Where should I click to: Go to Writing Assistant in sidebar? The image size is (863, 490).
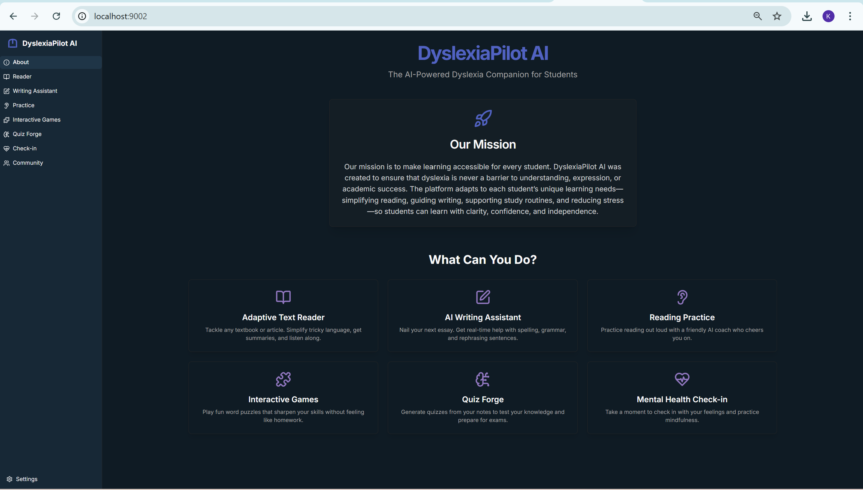point(35,91)
